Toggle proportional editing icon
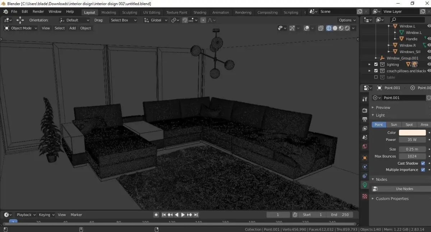Screen dimensions: 431x232 (203, 20)
